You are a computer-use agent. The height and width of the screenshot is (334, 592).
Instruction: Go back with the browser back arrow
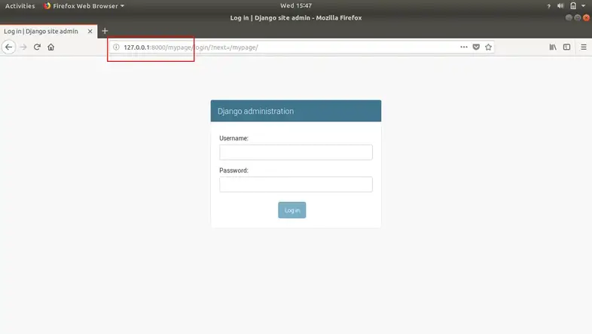[9, 47]
